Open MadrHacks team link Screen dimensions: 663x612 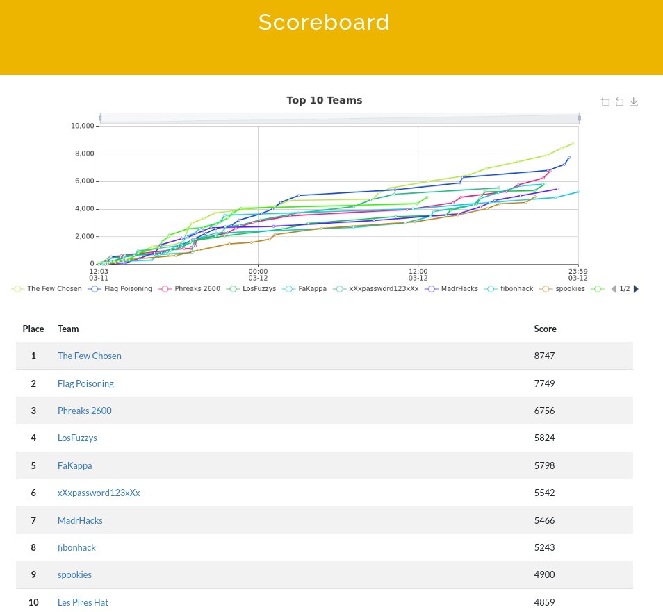click(x=80, y=520)
